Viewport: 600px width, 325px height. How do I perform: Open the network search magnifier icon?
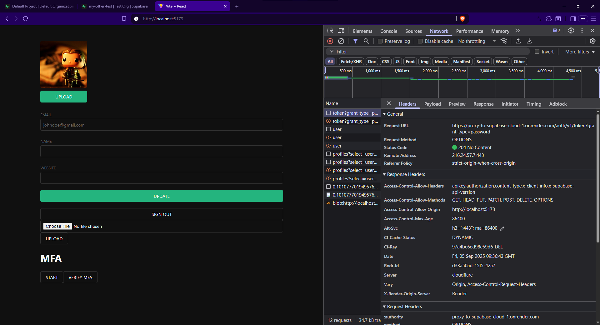[x=366, y=41]
